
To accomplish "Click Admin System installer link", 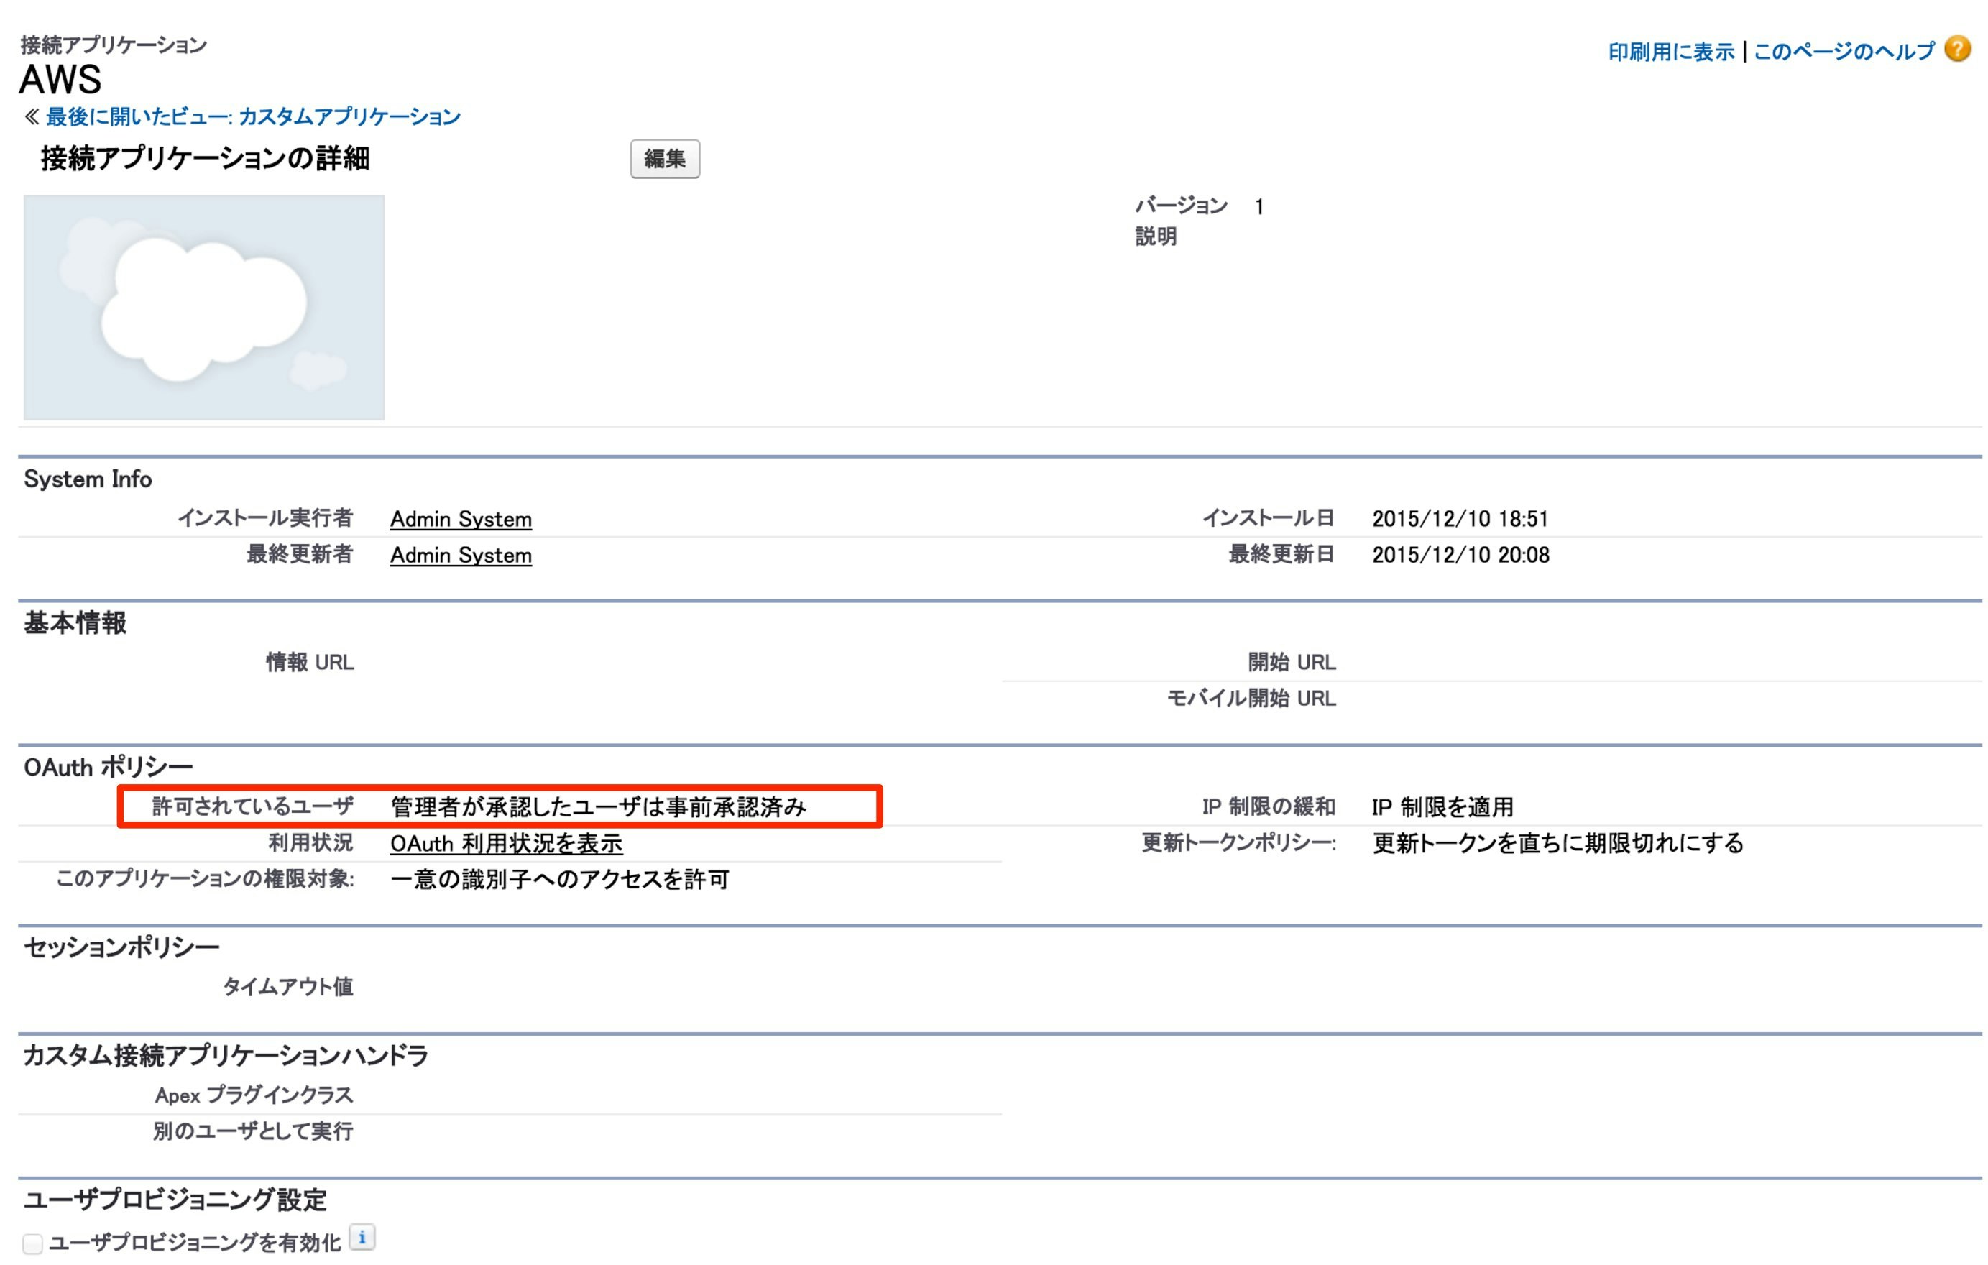I will [x=461, y=517].
